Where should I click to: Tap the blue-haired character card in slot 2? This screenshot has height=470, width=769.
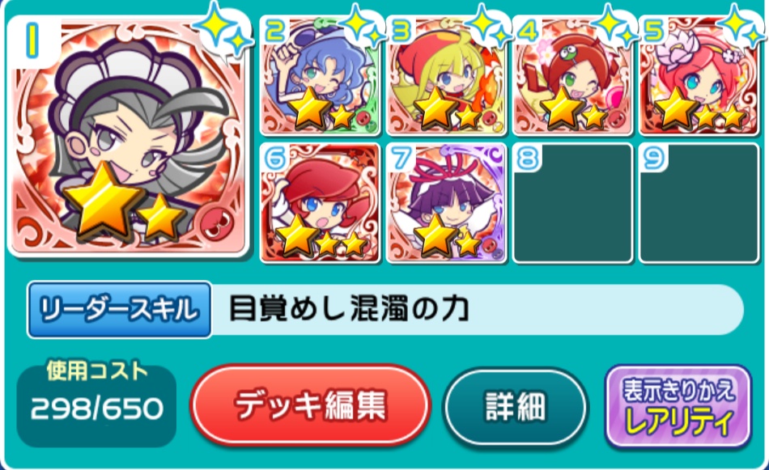click(321, 75)
